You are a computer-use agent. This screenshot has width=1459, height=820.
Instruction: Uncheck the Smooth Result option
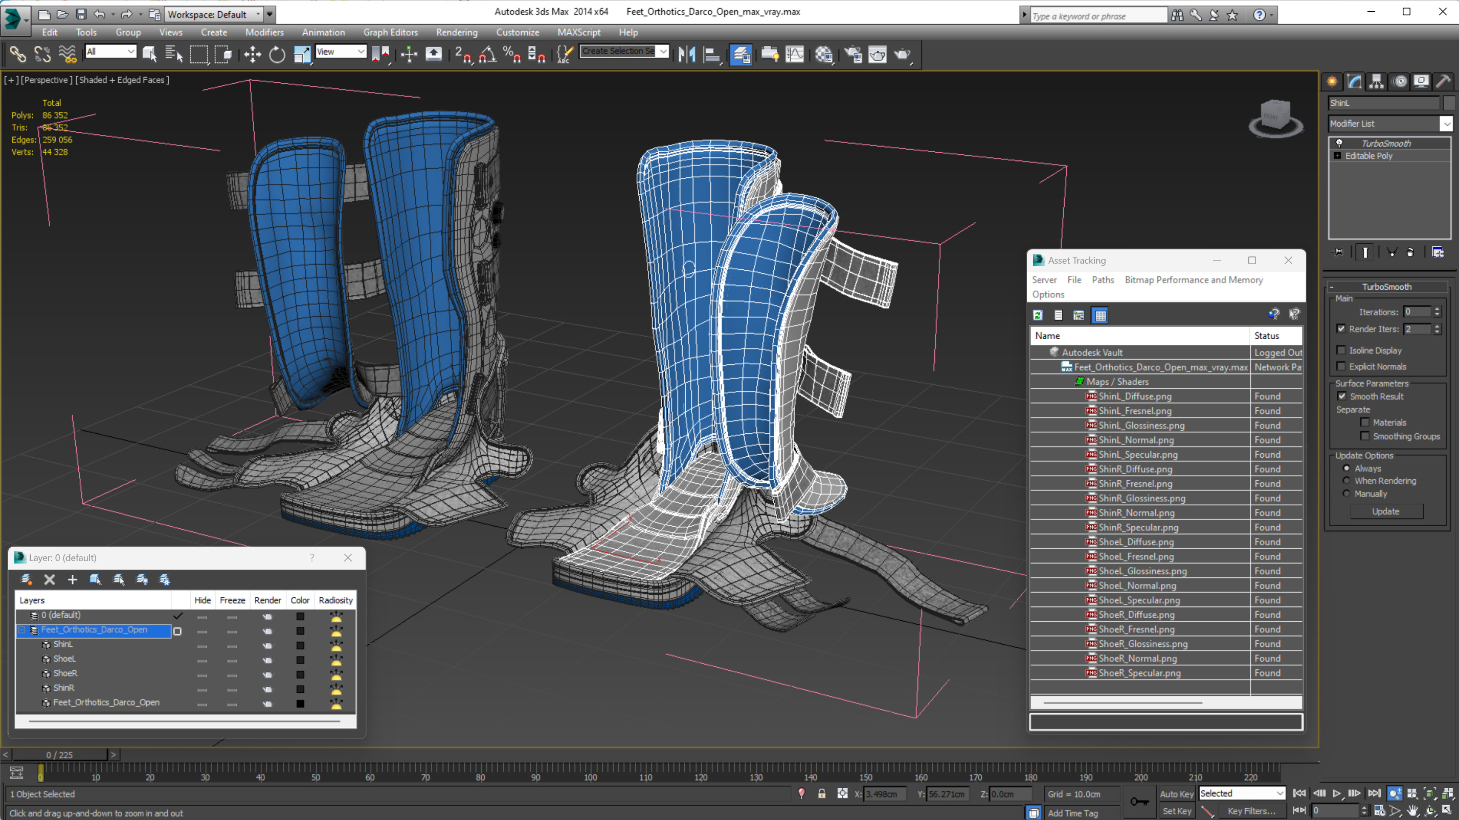(x=1342, y=396)
